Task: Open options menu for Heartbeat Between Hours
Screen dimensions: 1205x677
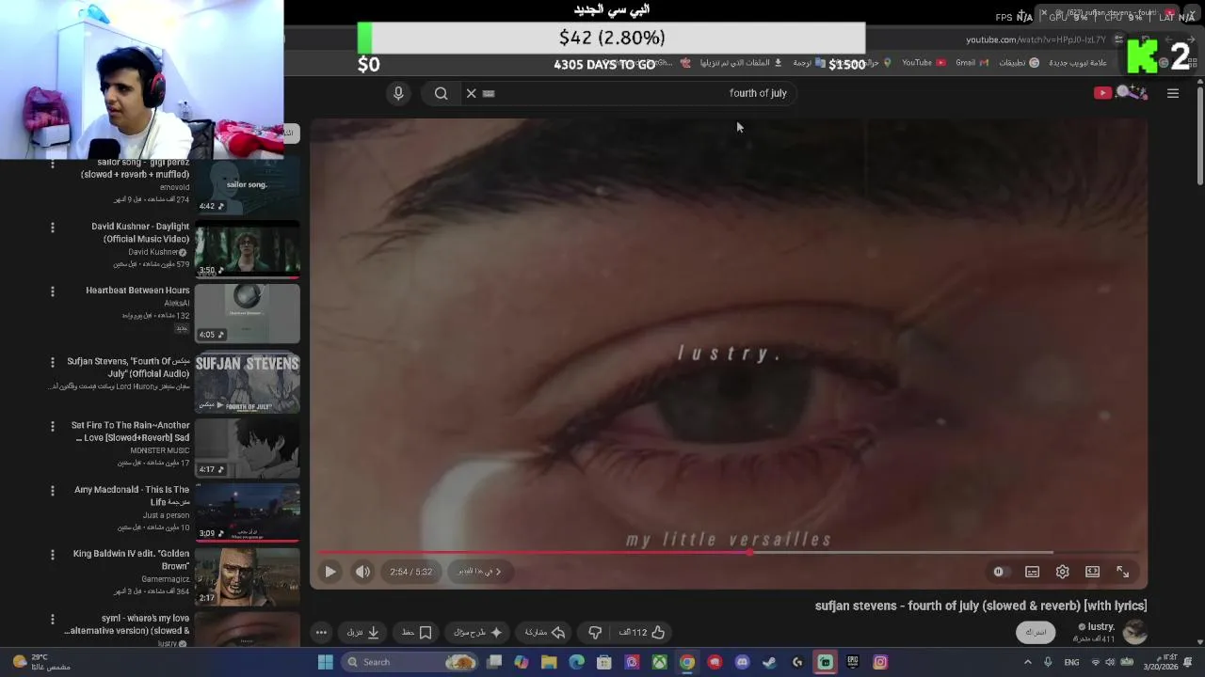Action: [x=53, y=291]
